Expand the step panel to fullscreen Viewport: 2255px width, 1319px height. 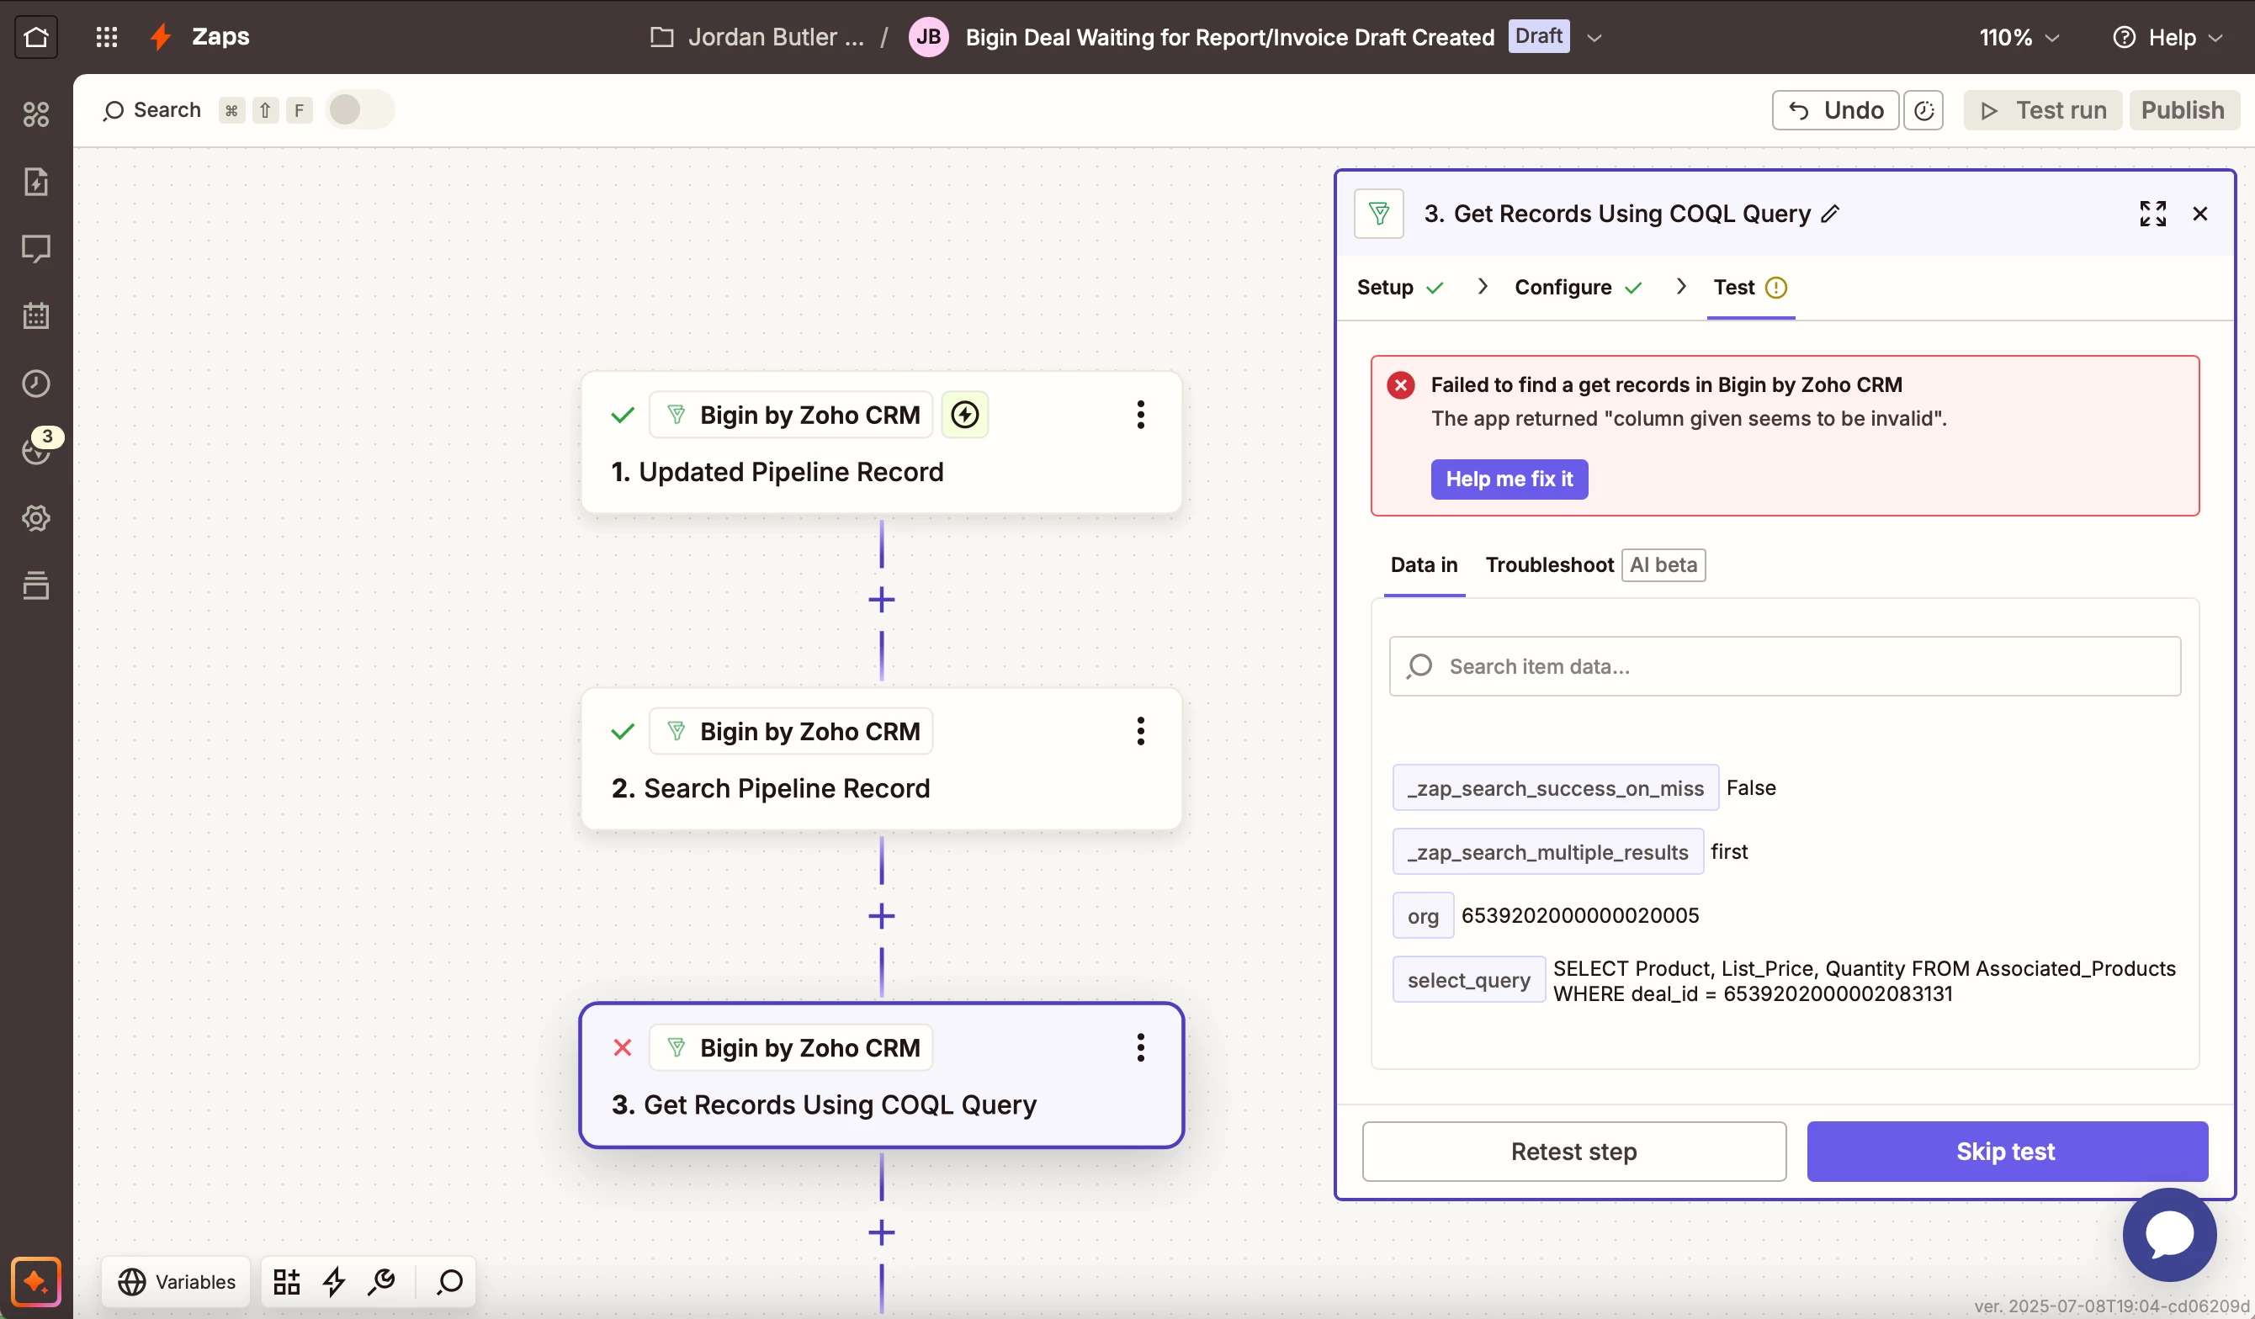[2152, 214]
